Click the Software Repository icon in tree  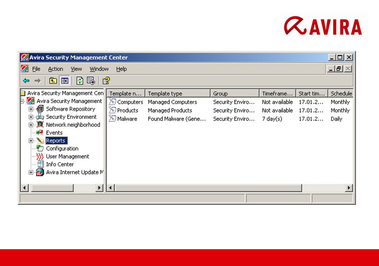40,109
